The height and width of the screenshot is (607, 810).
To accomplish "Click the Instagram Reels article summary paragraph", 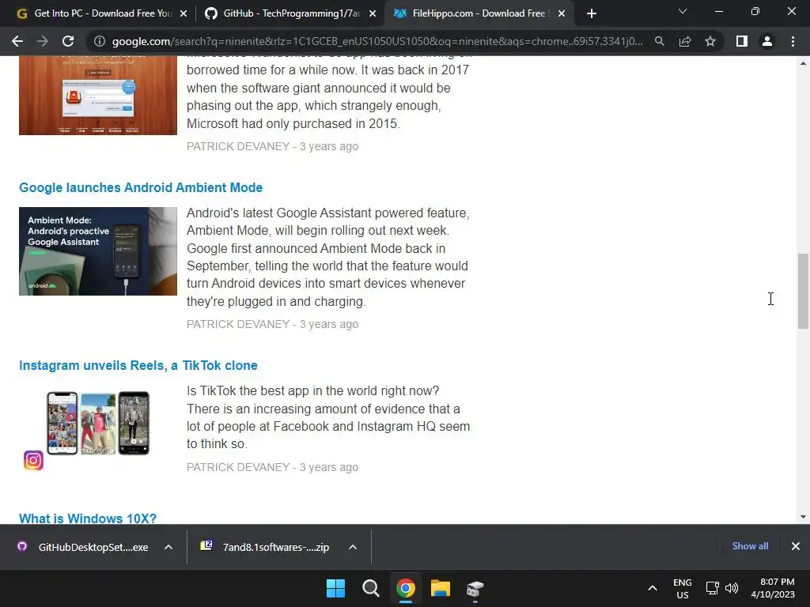I will point(328,417).
